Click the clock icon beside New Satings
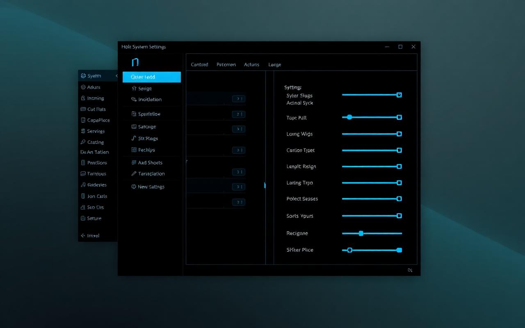 pyautogui.click(x=134, y=187)
